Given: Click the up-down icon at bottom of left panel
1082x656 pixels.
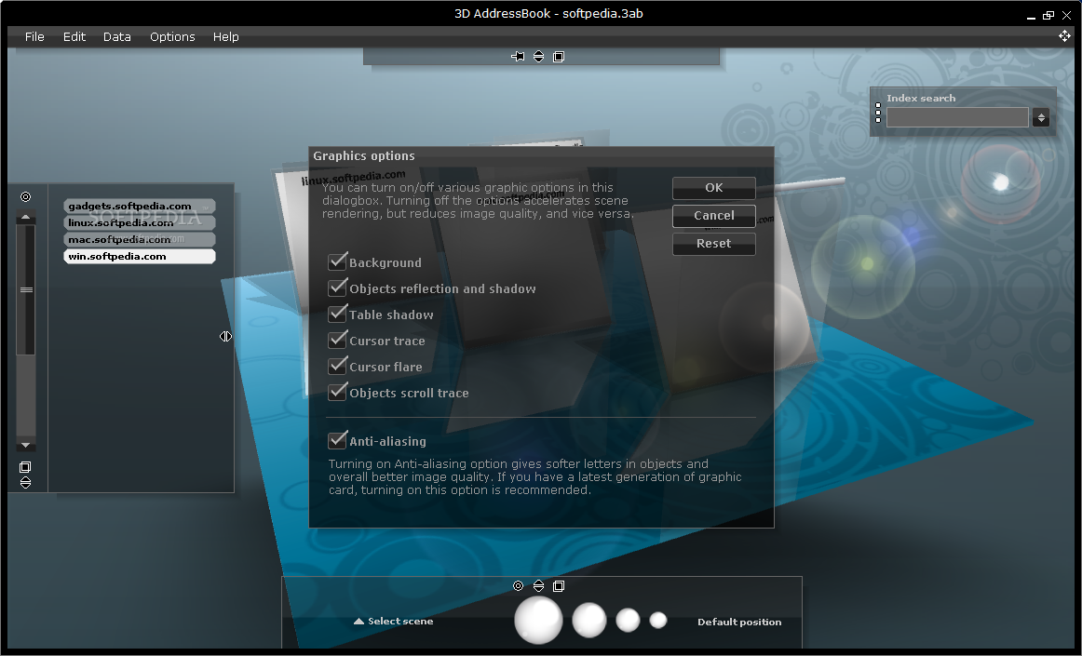Looking at the screenshot, I should point(25,482).
